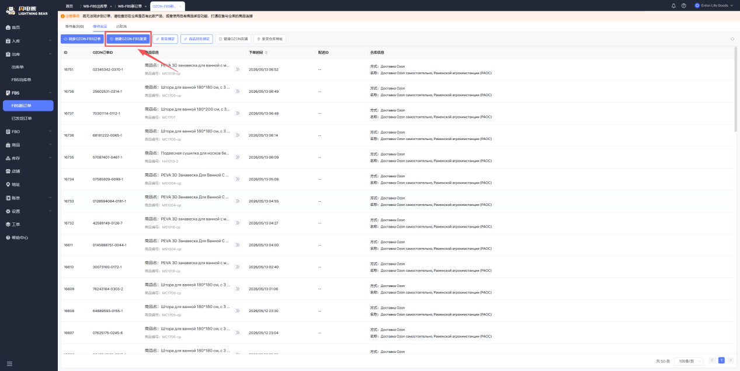Click the 首页 home icon in sidebar

(8, 27)
